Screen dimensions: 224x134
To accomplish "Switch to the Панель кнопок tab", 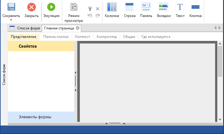I will click(56, 37).
